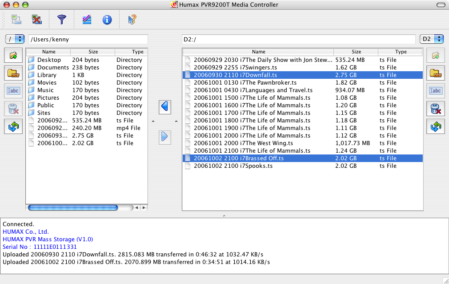Click the disconnect toolbar icon with red X
This screenshot has width=449, height=284.
pyautogui.click(x=36, y=20)
